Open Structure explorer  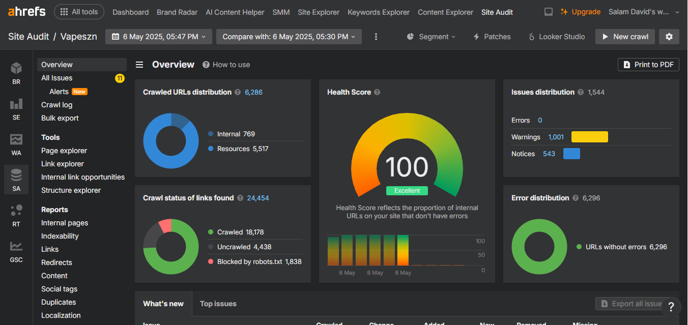71,190
